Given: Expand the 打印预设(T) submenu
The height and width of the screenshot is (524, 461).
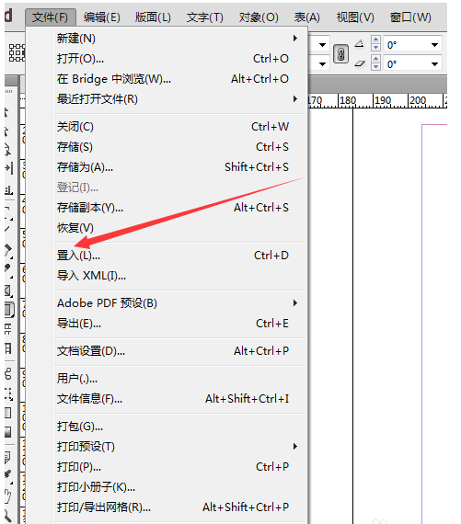Looking at the screenshot, I should coord(179,447).
